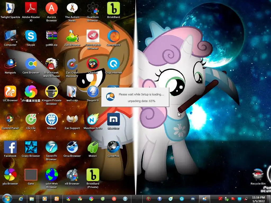Screen dimensions: 271x203
Task: Launch UC Browser from the taskbar
Action: pos(57,199)
